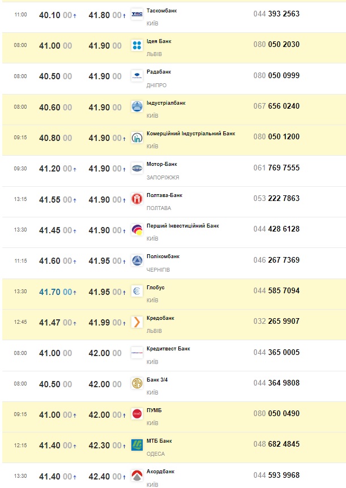Click phone number 032 265 9907
Viewport: 346px width, 488px height.
[276, 322]
